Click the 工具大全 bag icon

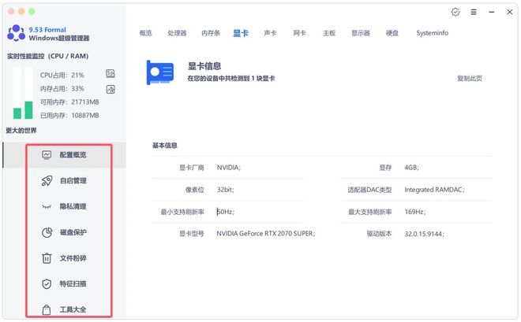pyautogui.click(x=47, y=309)
